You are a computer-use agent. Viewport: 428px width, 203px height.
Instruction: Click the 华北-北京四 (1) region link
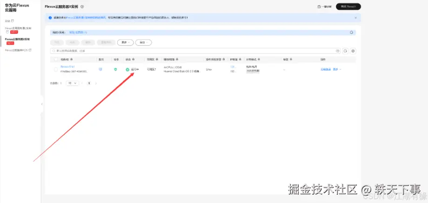point(78,33)
